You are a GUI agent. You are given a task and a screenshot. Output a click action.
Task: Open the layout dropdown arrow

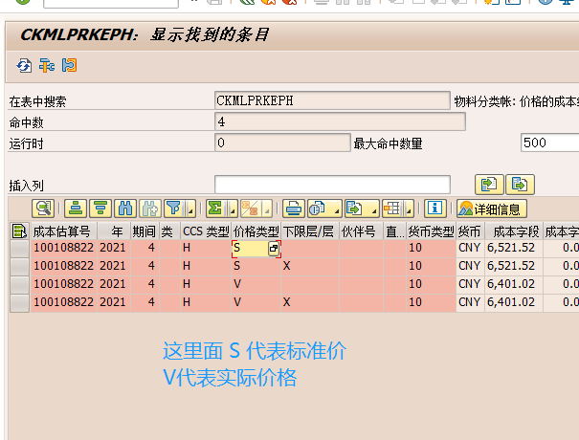(410, 209)
